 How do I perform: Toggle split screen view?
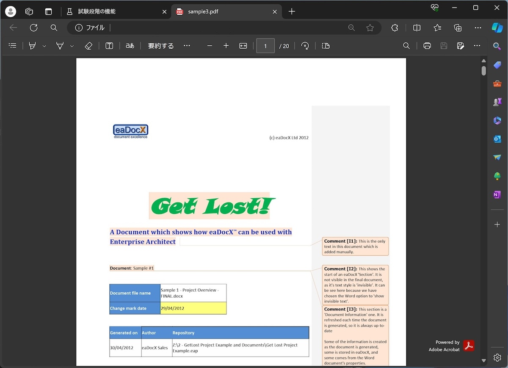pyautogui.click(x=417, y=28)
